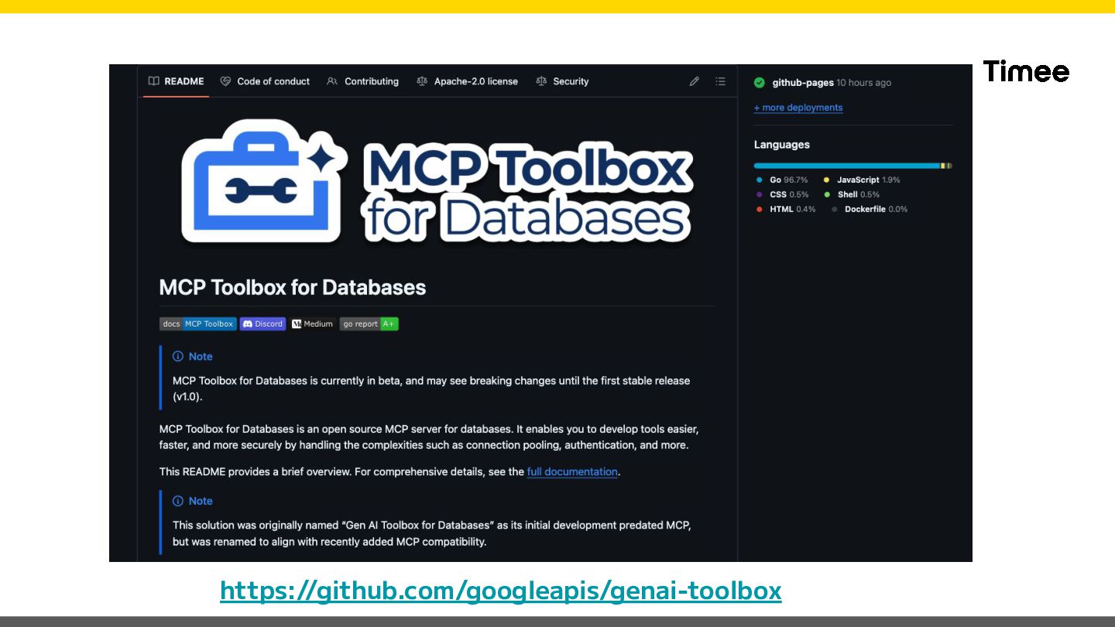Viewport: 1115px width, 627px height.
Task: Open the README tab
Action: pyautogui.click(x=176, y=81)
